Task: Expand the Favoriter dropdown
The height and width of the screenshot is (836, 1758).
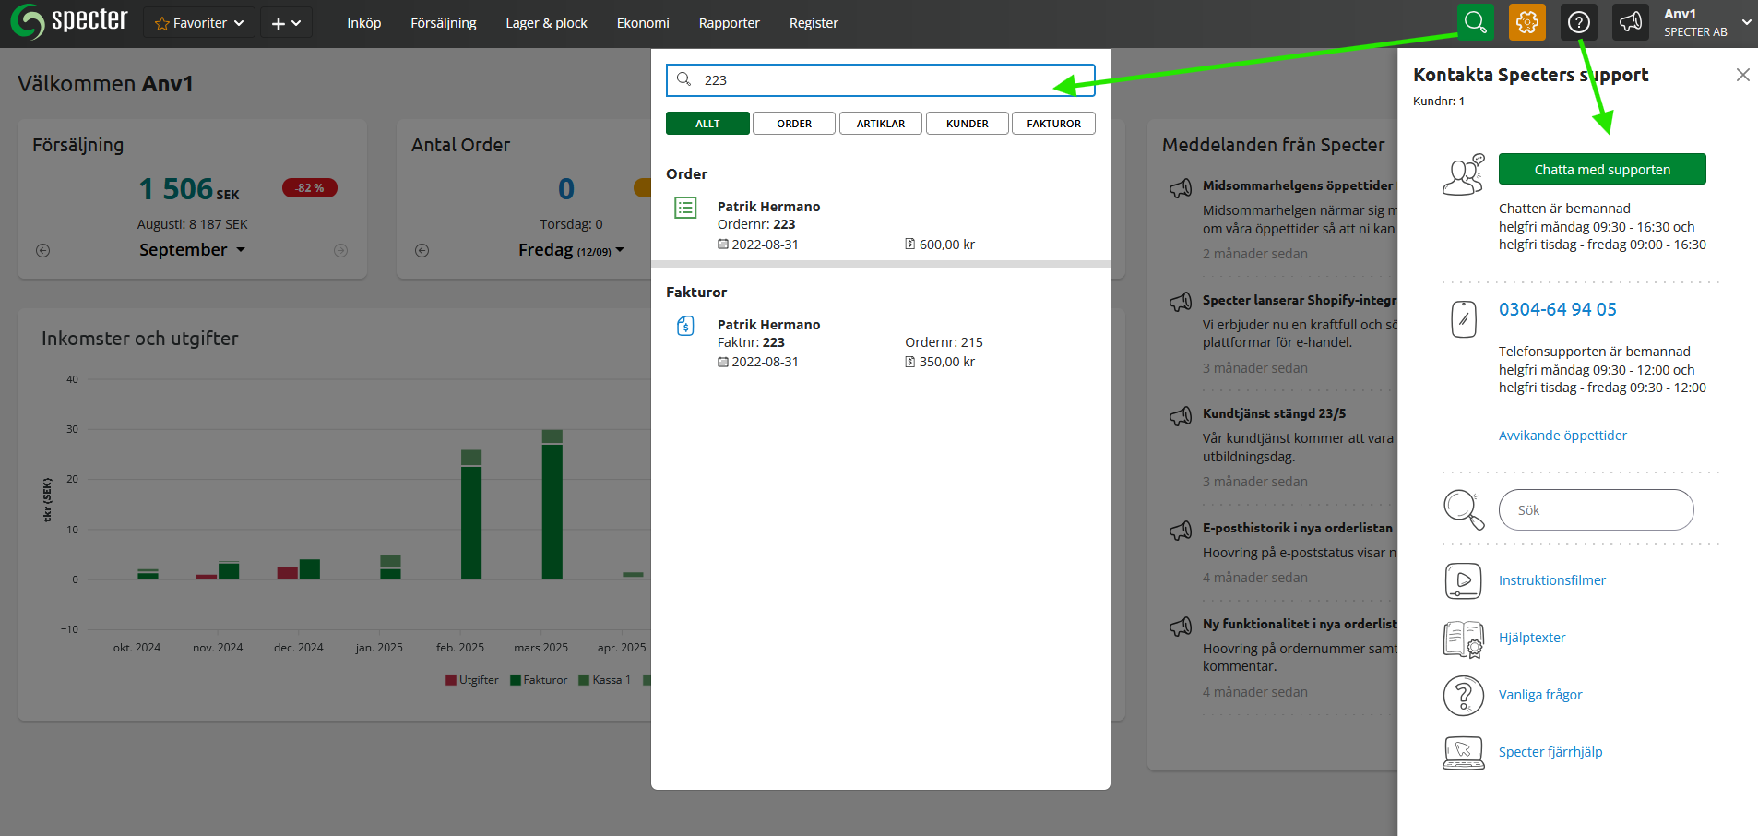Action: tap(199, 23)
